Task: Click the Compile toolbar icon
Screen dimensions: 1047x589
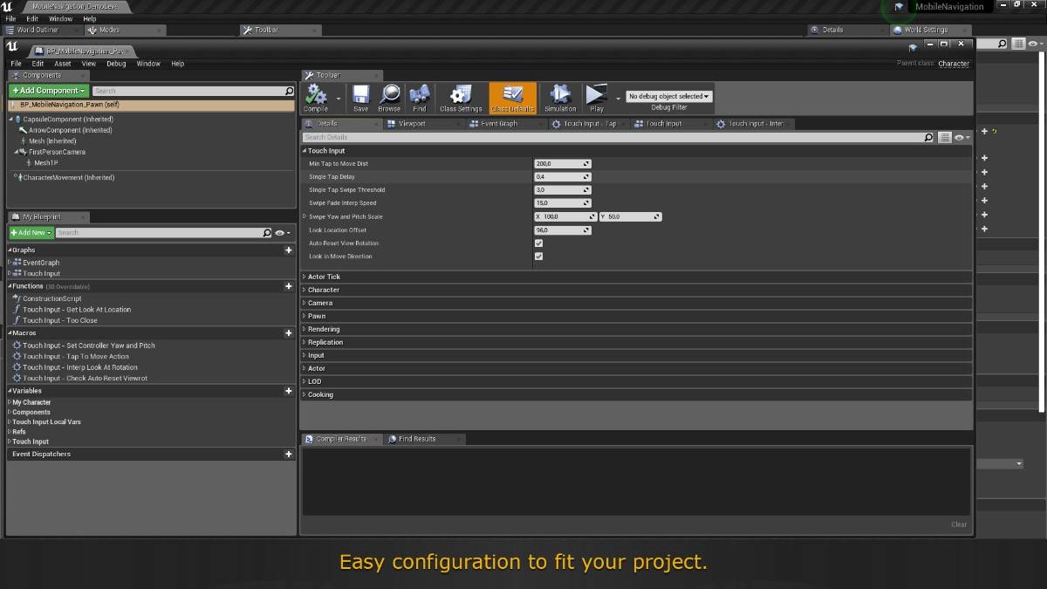Action: point(316,98)
